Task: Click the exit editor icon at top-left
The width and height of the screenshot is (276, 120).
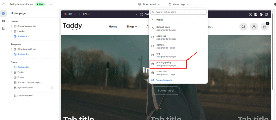Action: pyautogui.click(x=4, y=4)
